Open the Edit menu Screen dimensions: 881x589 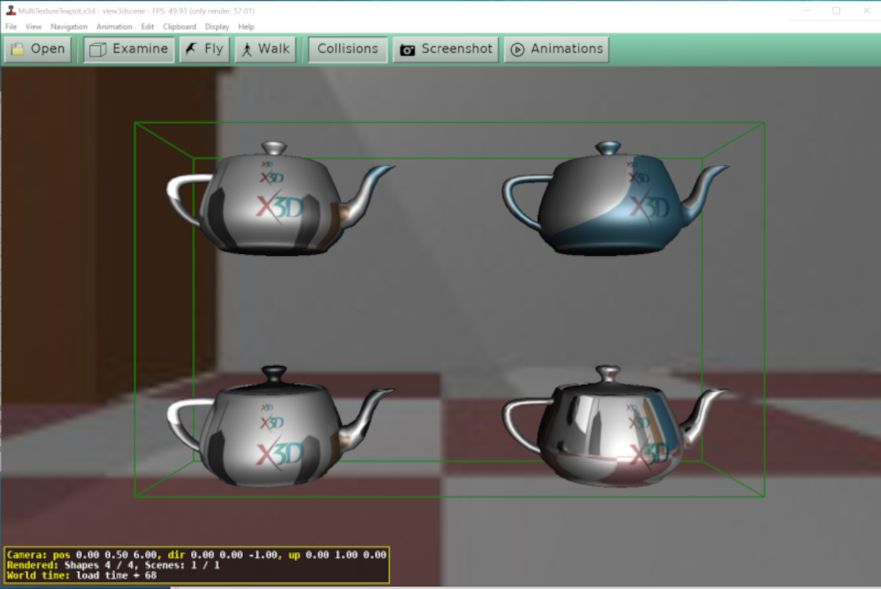click(x=148, y=26)
